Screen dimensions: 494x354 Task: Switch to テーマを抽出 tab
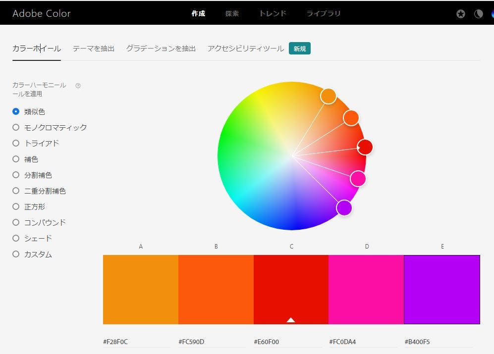93,49
